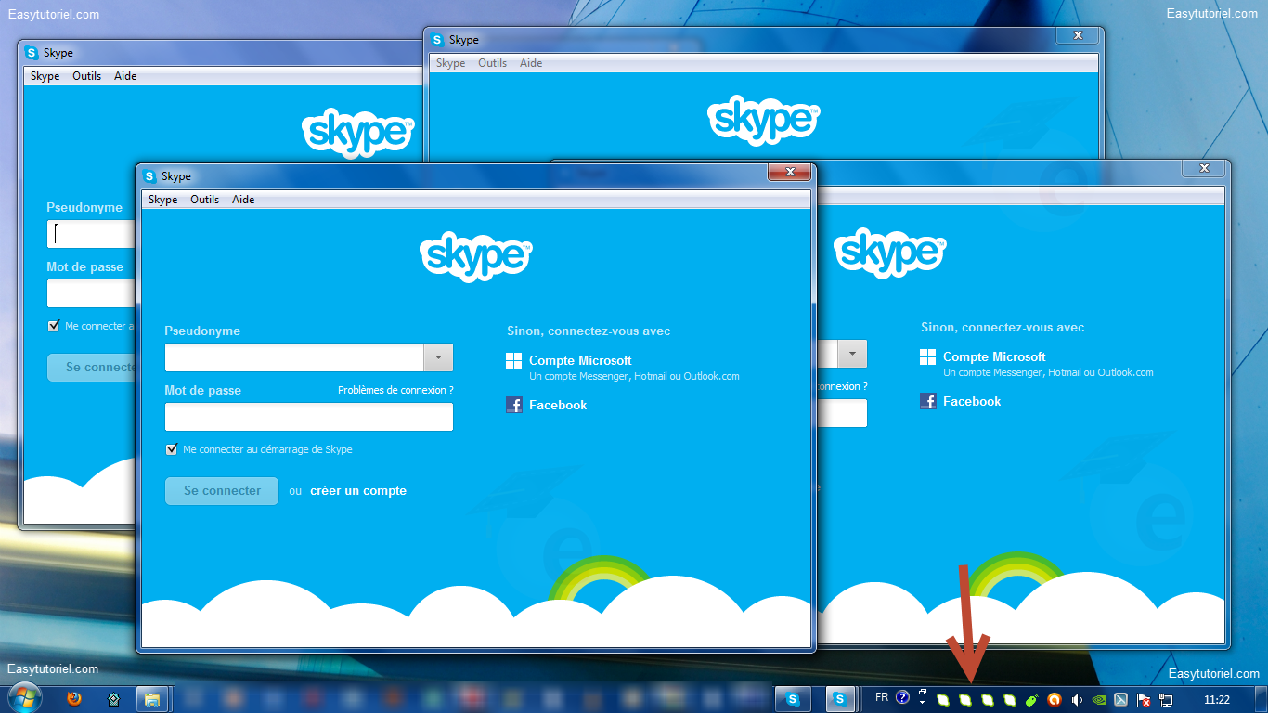Open the Skype menu in left window

coord(45,76)
